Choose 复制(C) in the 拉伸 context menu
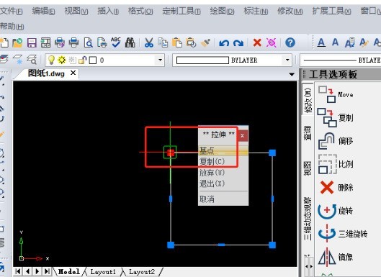The image size is (381, 277). coord(223,161)
